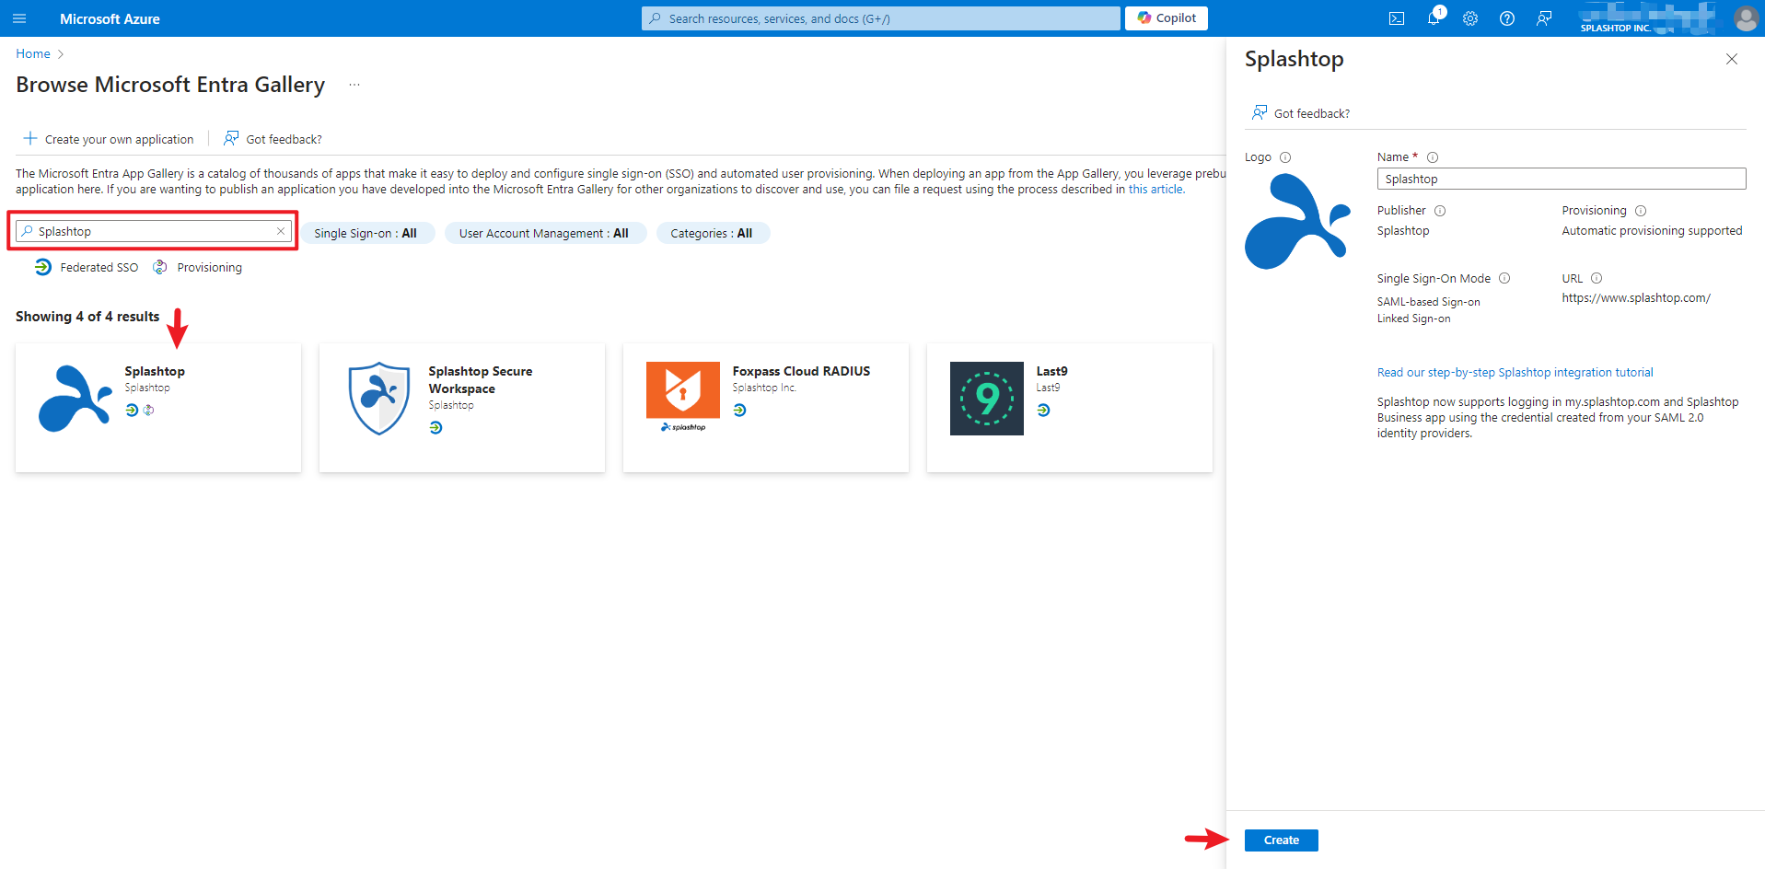Click 'SAML-based Sign-on' text
This screenshot has height=869, width=1765.
click(1429, 302)
